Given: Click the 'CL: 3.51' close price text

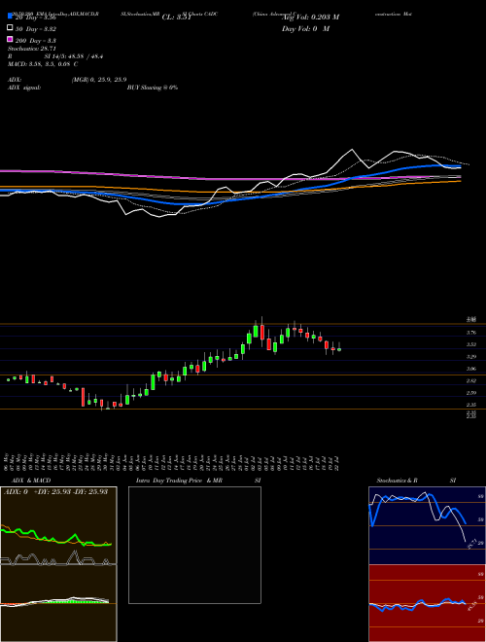Looking at the screenshot, I should click(x=176, y=18).
